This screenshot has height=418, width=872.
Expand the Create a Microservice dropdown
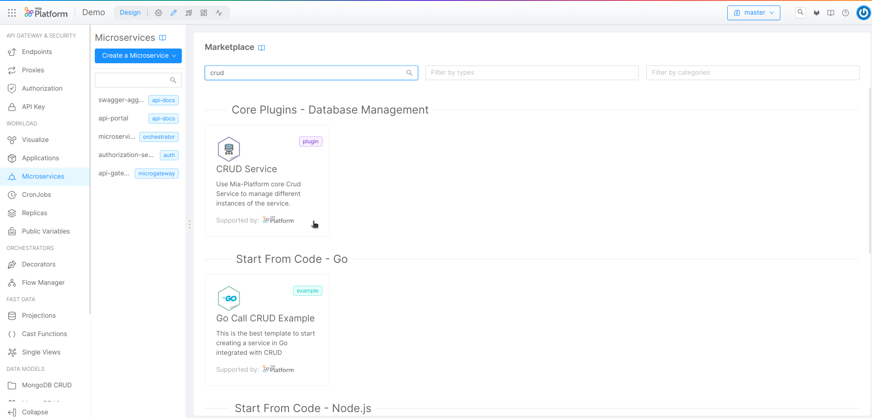tap(138, 55)
